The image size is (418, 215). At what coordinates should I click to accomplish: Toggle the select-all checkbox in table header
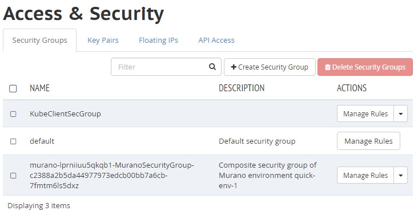click(x=13, y=88)
